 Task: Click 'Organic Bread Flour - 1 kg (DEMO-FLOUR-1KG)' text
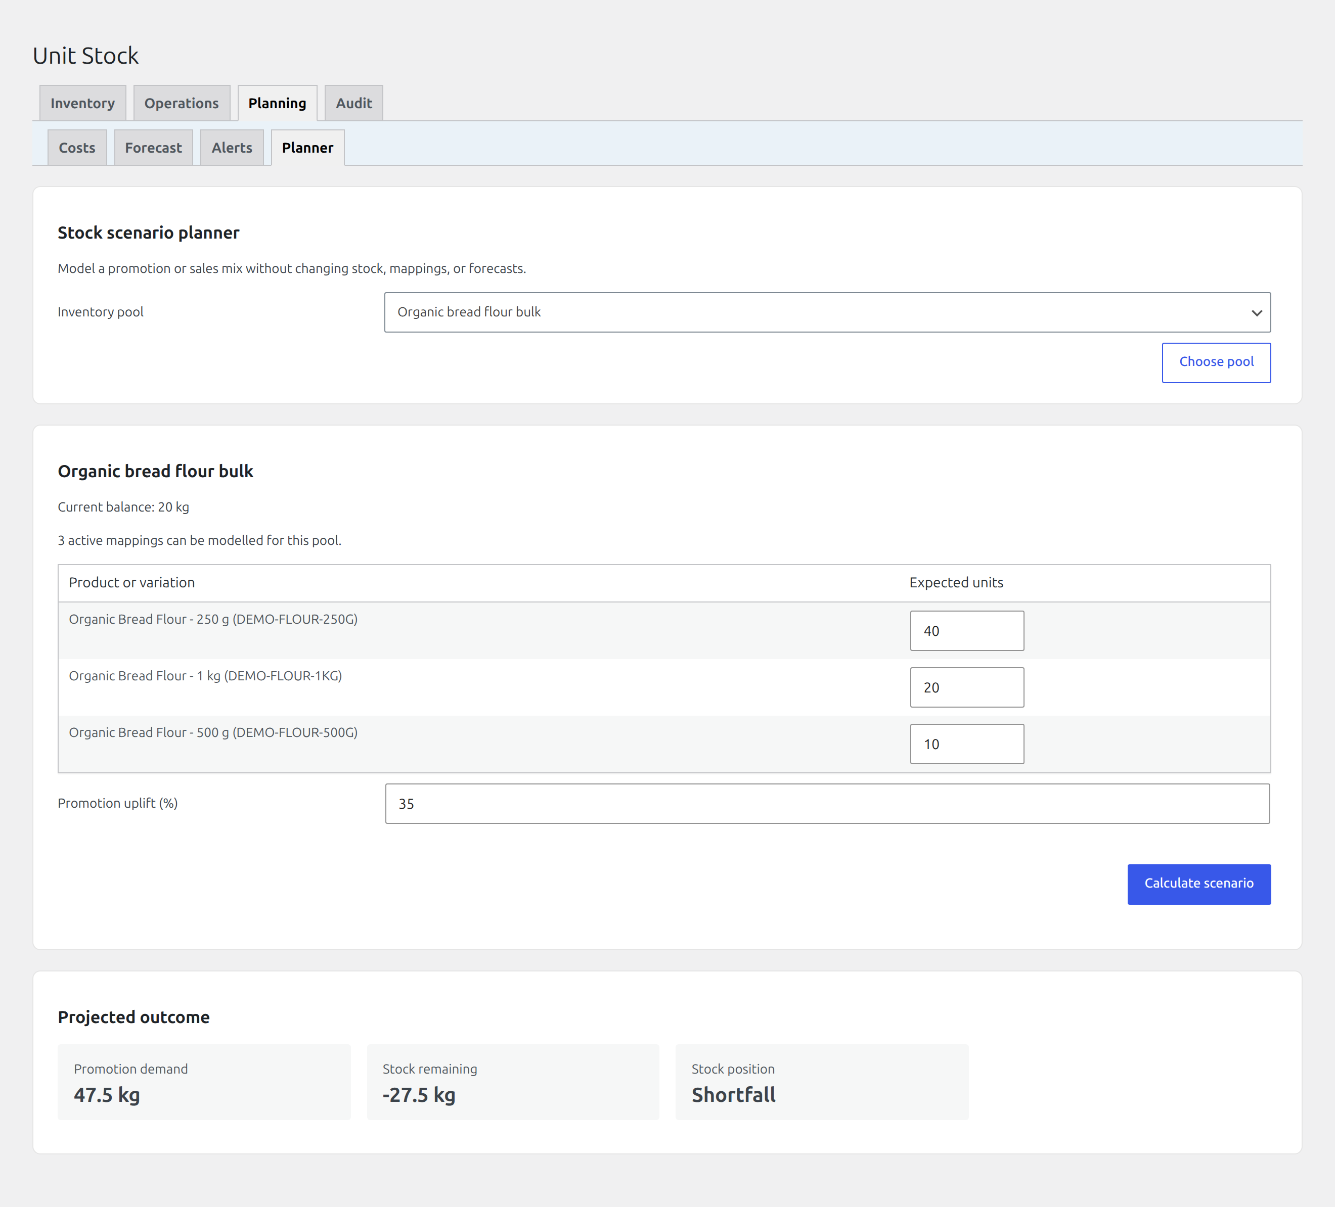205,676
